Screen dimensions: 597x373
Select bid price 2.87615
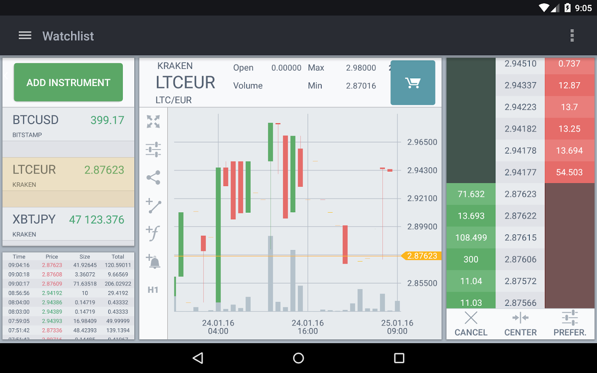click(x=520, y=237)
